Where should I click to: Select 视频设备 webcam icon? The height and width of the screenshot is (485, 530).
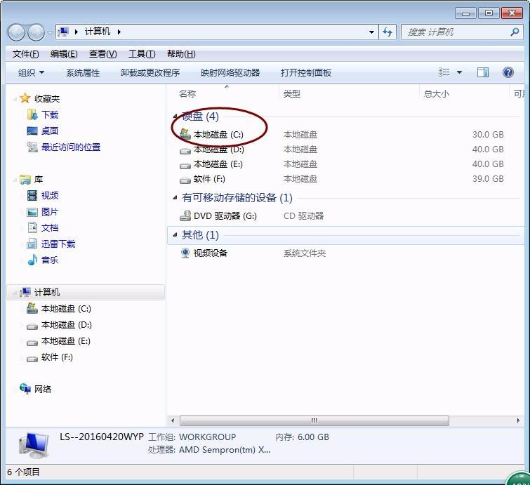[x=185, y=253]
